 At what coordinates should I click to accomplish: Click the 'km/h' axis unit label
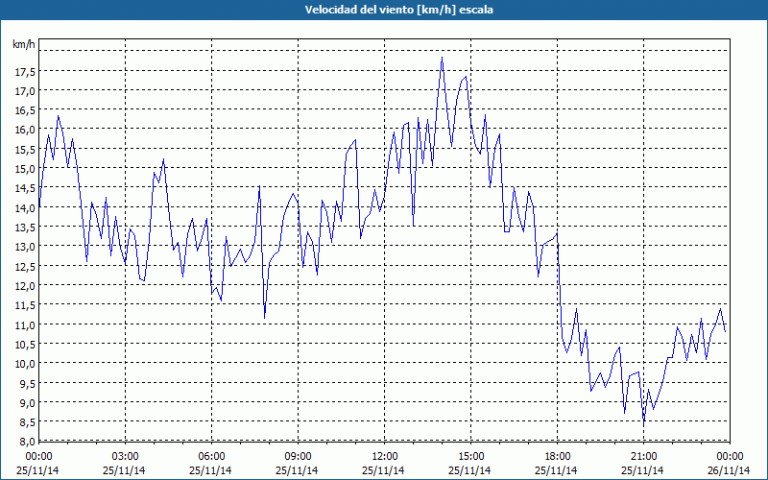click(x=23, y=44)
